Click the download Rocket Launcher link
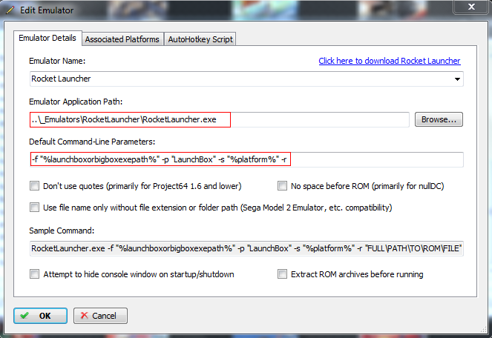The width and height of the screenshot is (492, 338). tap(390, 61)
